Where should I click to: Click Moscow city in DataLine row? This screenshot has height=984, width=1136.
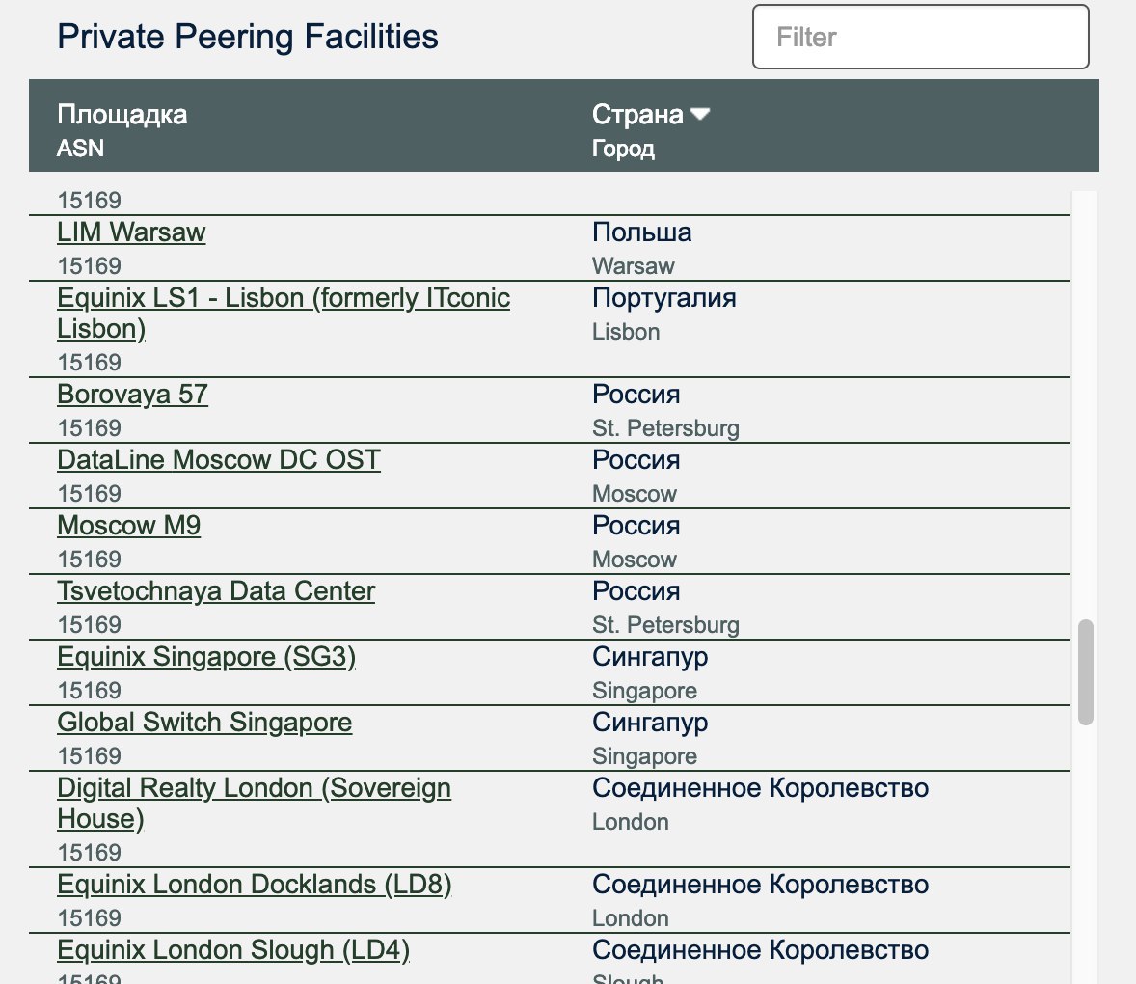click(634, 494)
